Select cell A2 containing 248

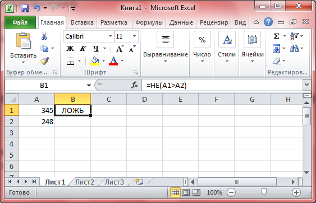pos(36,121)
